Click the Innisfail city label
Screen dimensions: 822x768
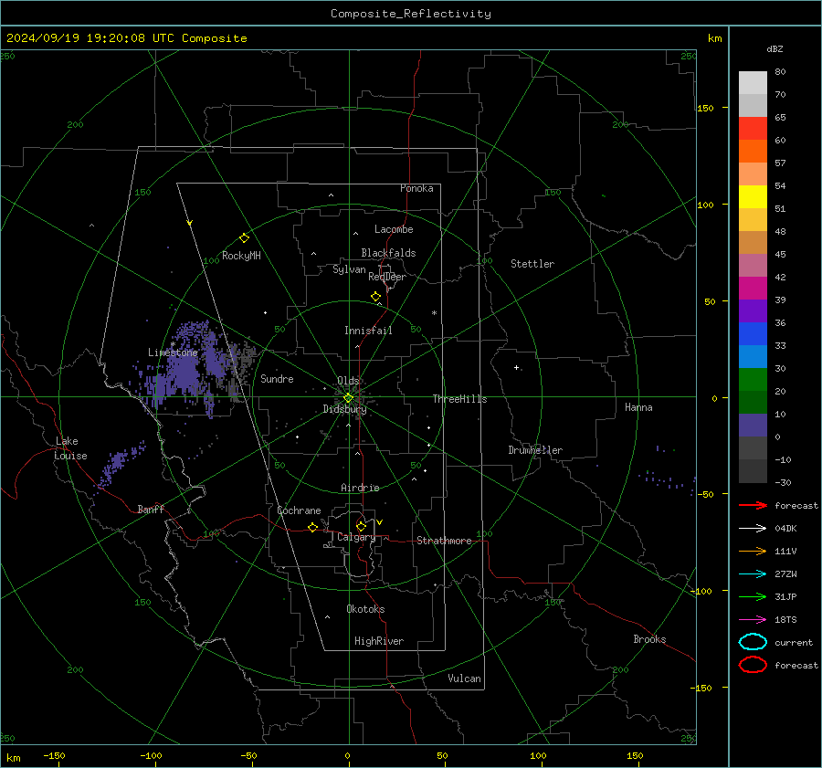click(x=368, y=331)
